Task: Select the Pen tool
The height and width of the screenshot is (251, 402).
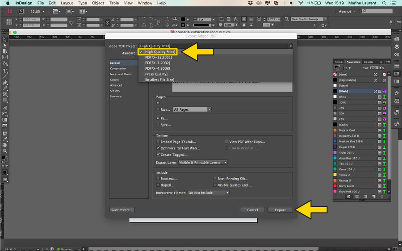Action: tap(5, 83)
